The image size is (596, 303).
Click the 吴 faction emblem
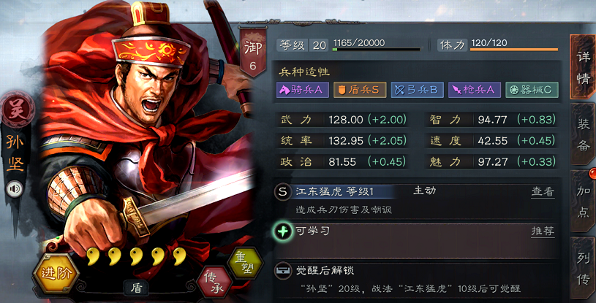pyautogui.click(x=18, y=110)
